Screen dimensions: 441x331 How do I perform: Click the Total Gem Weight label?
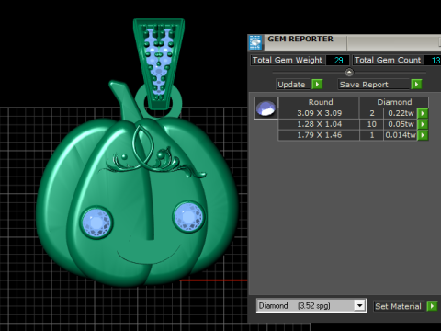(288, 60)
